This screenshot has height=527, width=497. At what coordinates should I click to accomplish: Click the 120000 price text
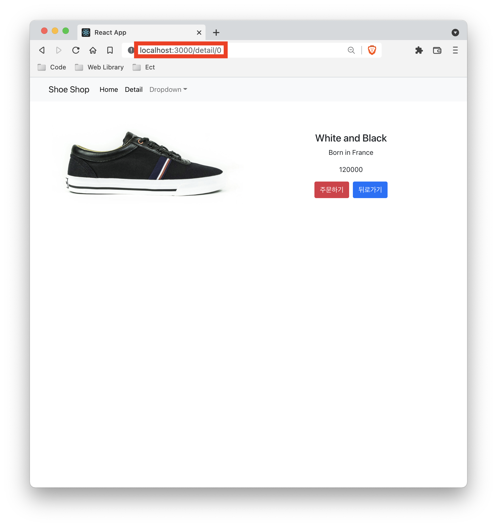[x=351, y=170]
